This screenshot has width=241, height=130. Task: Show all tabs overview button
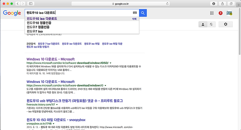[231, 4]
